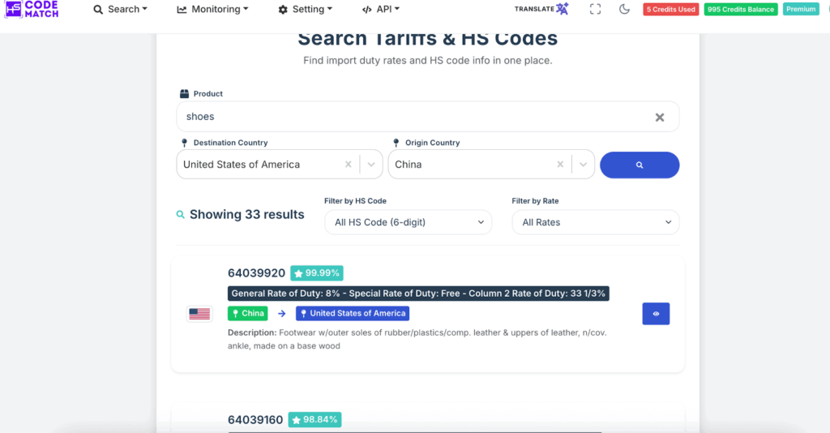Open the Monitoring menu
The image size is (830, 433).
pos(212,9)
